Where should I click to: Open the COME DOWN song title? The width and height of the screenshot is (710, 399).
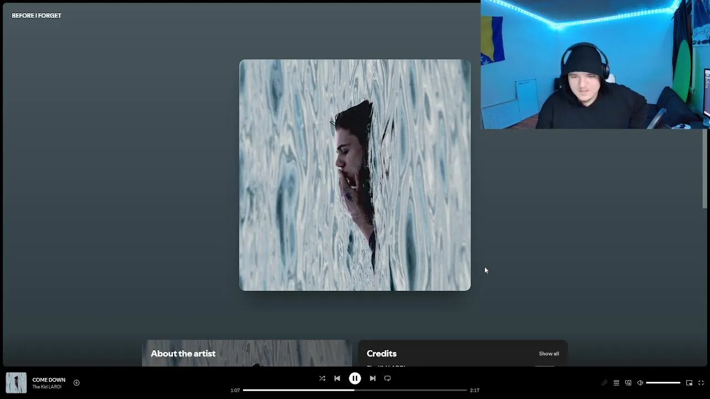(49, 380)
